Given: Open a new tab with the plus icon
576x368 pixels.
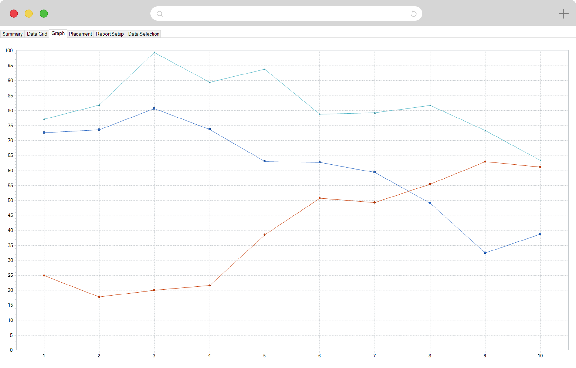Looking at the screenshot, I should click(563, 14).
